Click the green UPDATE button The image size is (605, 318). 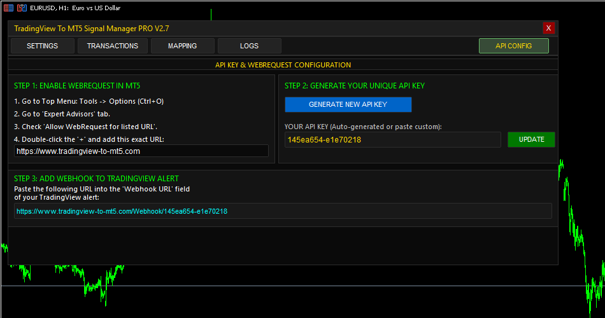[x=531, y=139]
